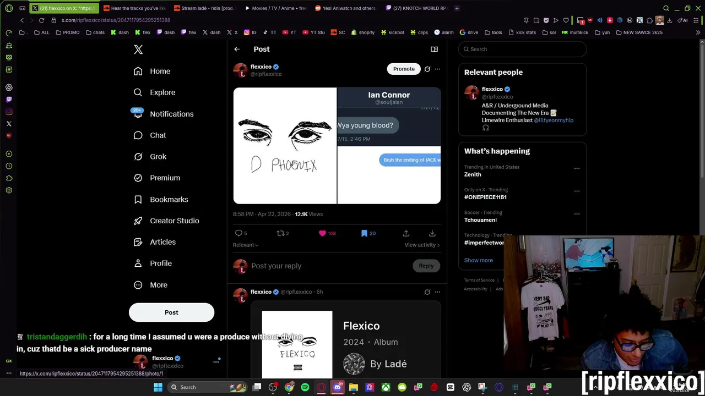
Task: Open Creator Studio in X sidebar
Action: point(166,221)
